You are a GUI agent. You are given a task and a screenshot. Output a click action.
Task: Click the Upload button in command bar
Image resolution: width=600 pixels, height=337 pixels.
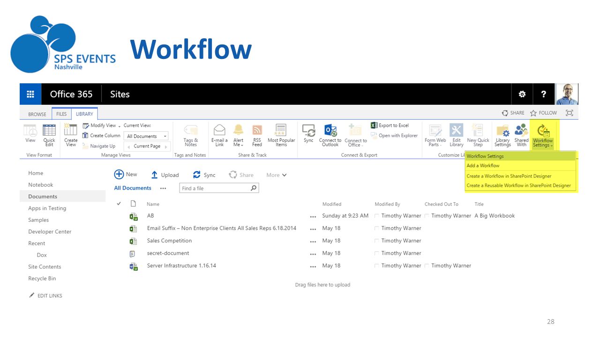point(165,175)
